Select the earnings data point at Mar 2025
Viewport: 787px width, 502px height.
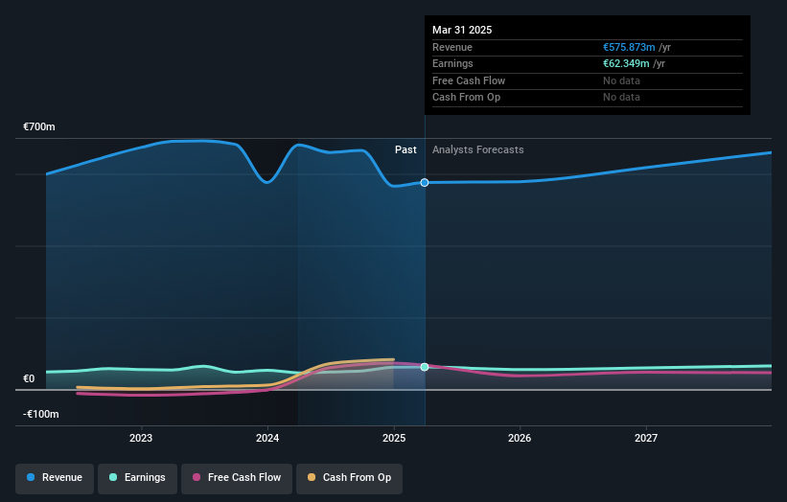point(425,367)
